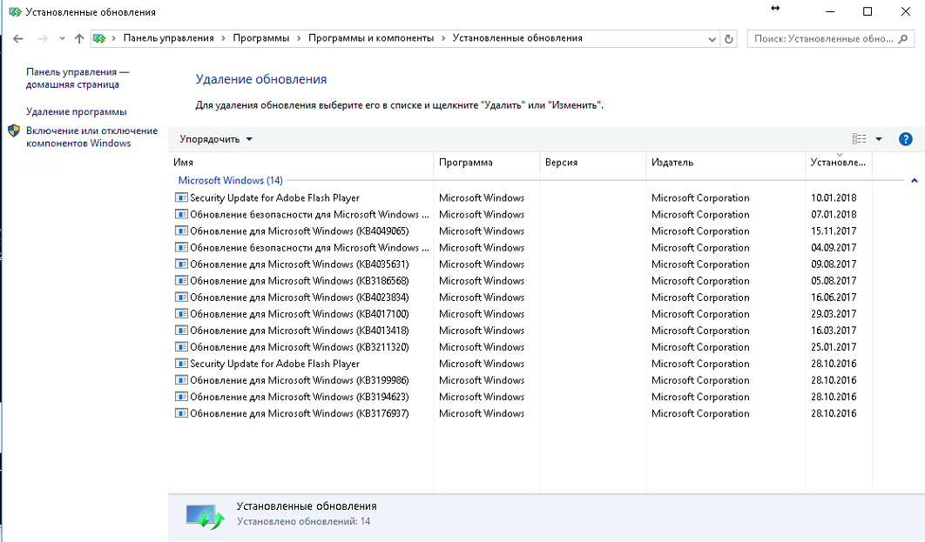The image size is (925, 542).
Task: Collapse the Microsoft Windows (14) group
Action: [x=915, y=180]
